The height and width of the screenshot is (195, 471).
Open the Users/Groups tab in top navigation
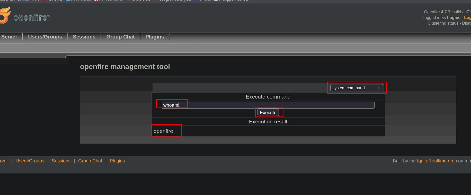click(45, 37)
